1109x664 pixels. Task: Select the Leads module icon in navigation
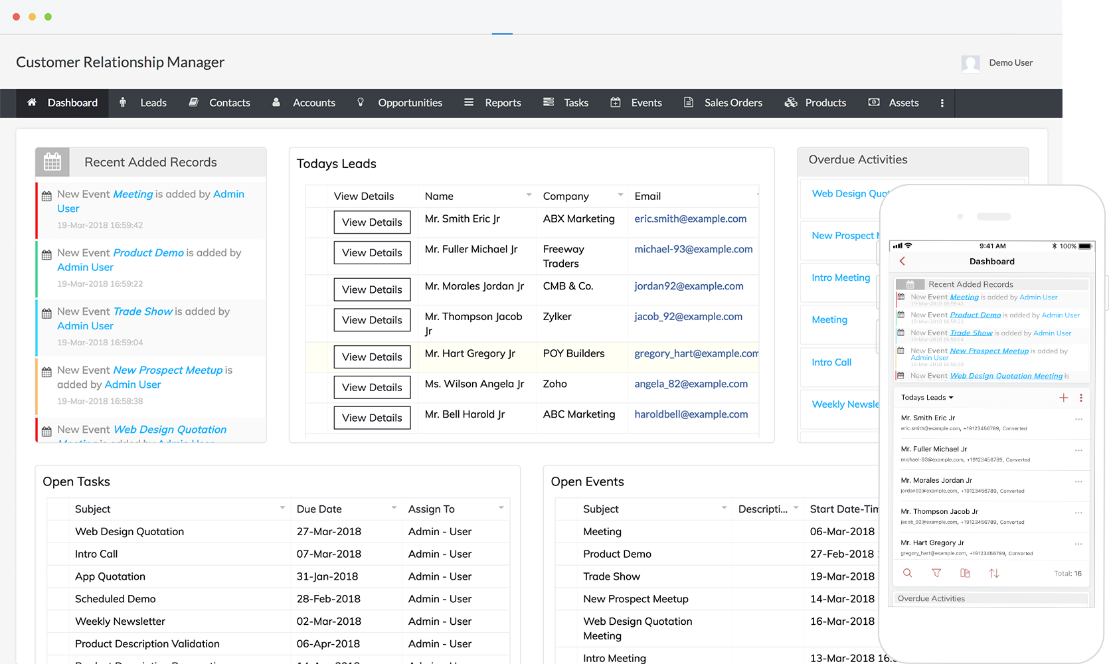pos(123,103)
